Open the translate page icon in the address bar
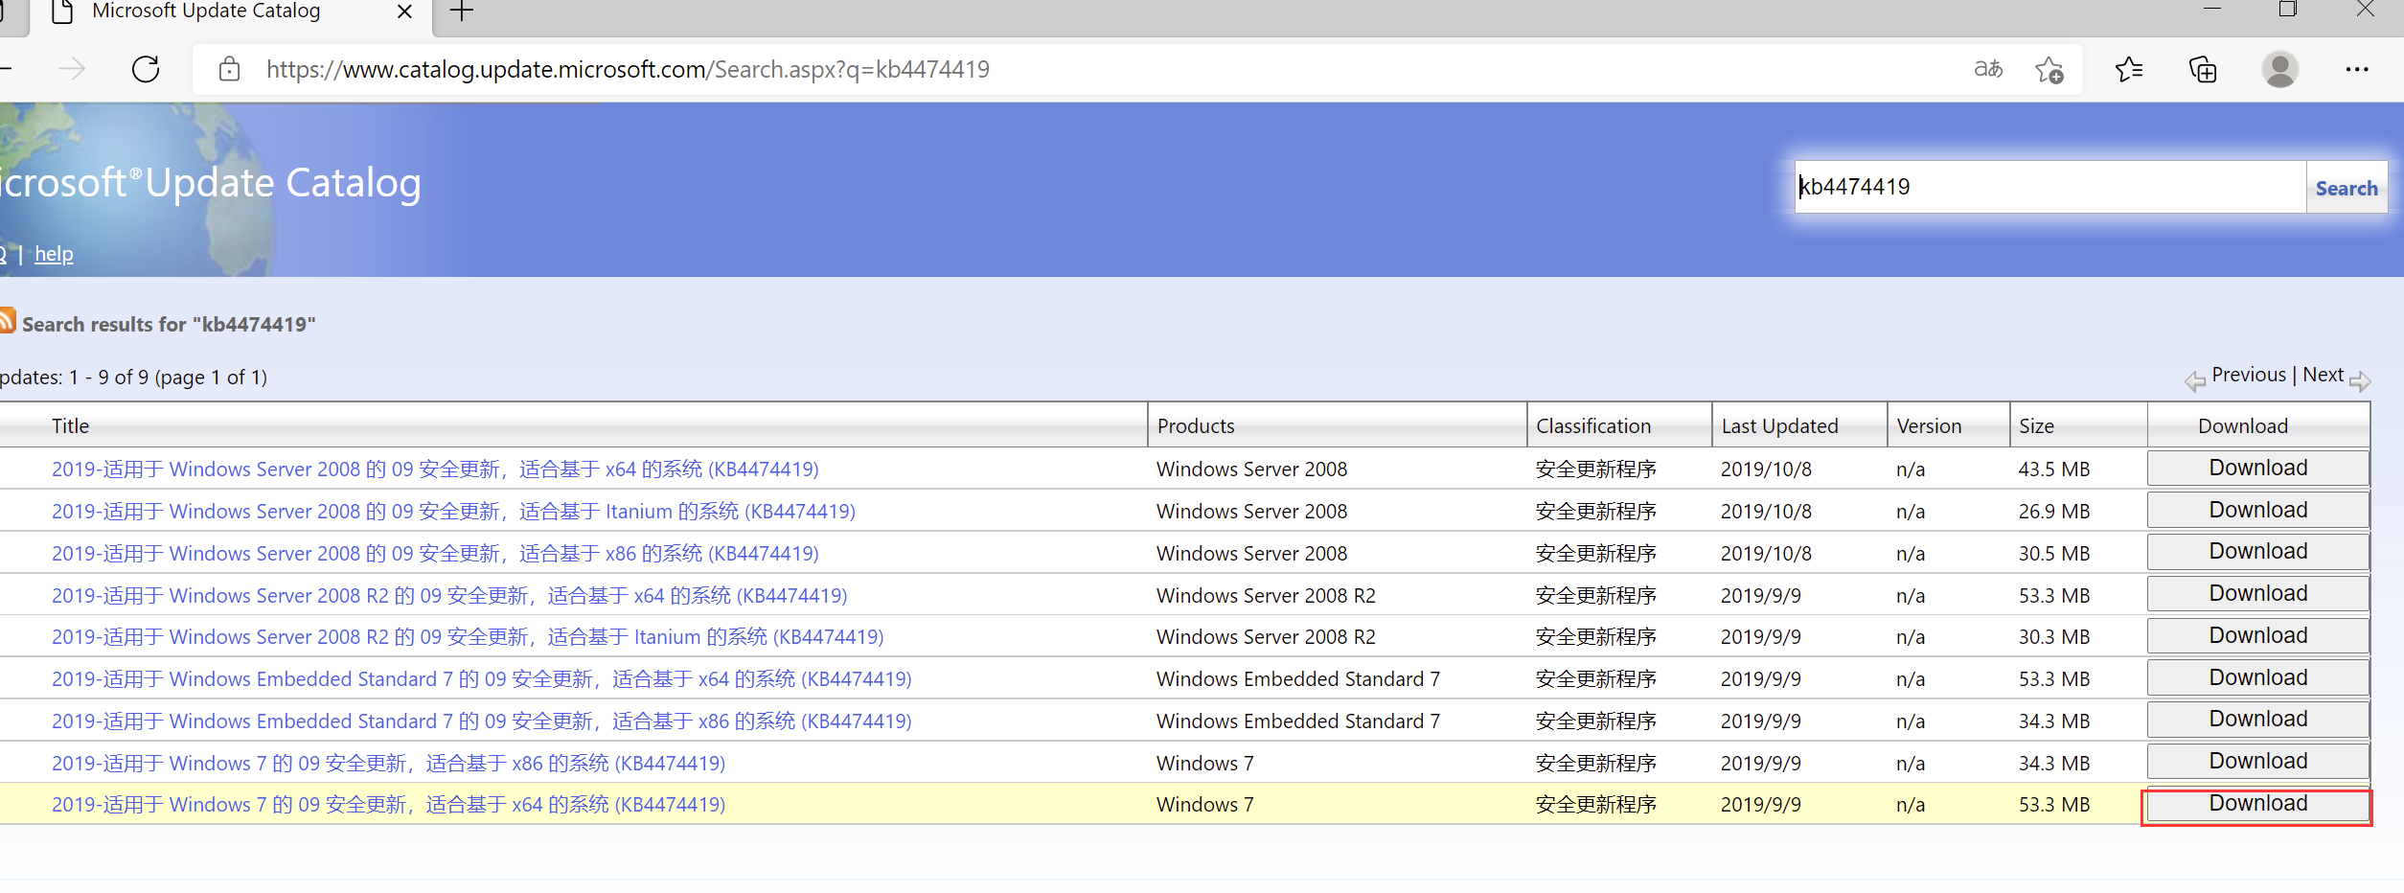Viewport: 2404px width, 893px height. coord(1988,69)
